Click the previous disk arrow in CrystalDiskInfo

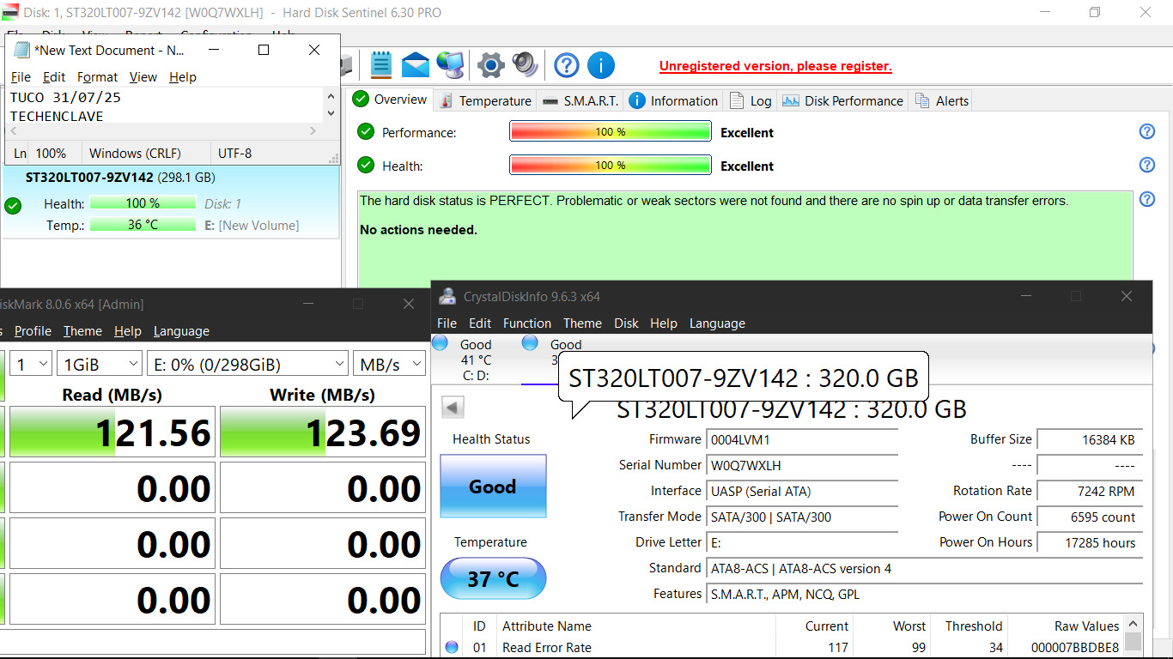(x=453, y=407)
